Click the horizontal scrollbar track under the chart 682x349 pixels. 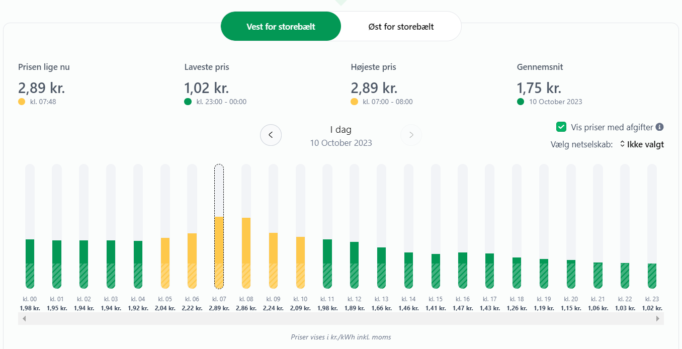pos(340,319)
